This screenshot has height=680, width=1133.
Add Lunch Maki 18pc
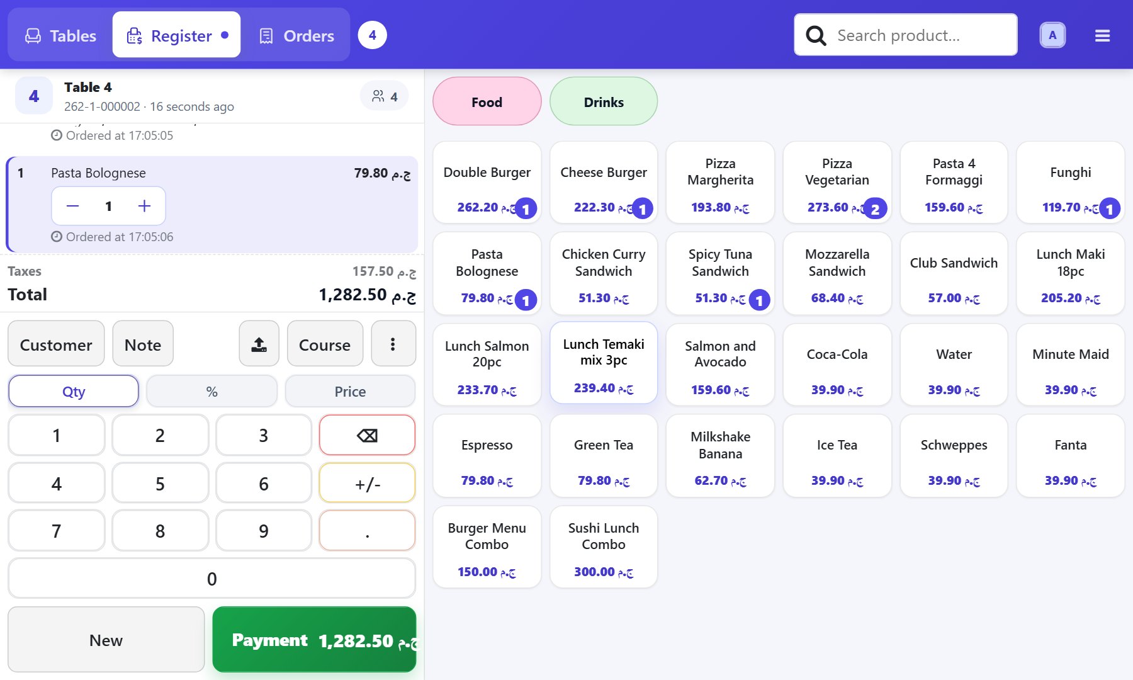[1071, 273]
